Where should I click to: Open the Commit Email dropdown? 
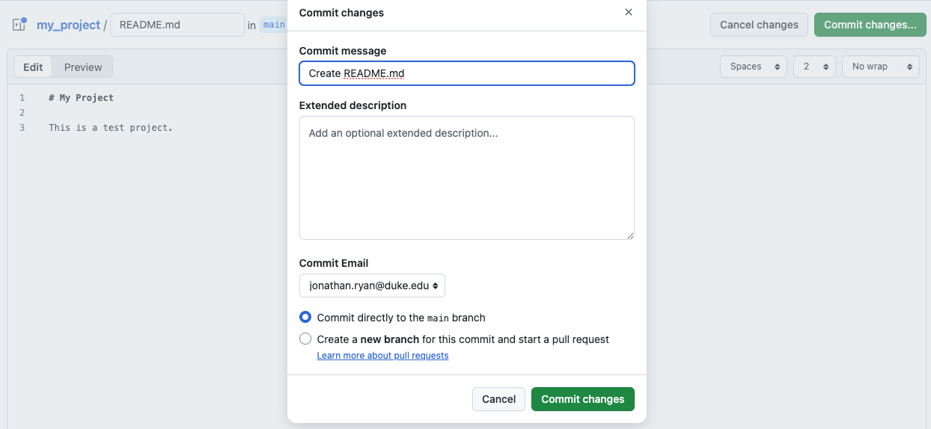click(x=372, y=286)
